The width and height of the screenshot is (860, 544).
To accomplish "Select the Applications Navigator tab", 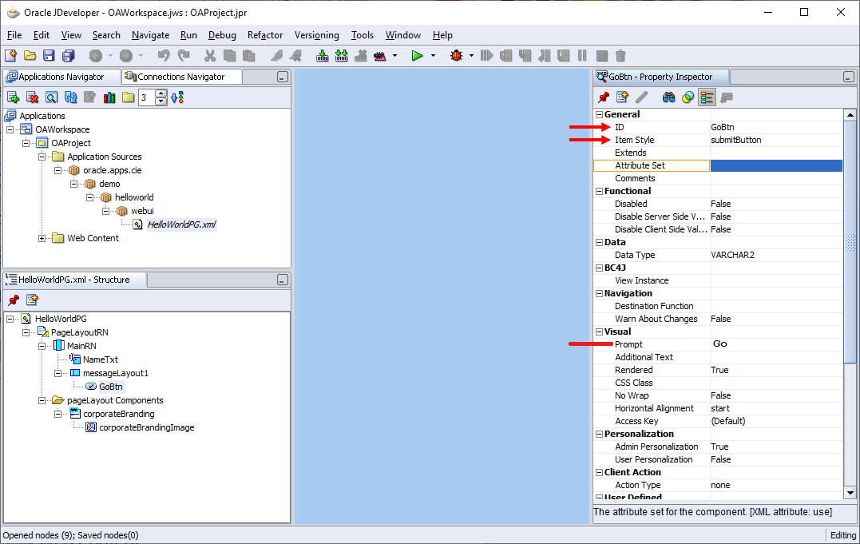I will (61, 77).
